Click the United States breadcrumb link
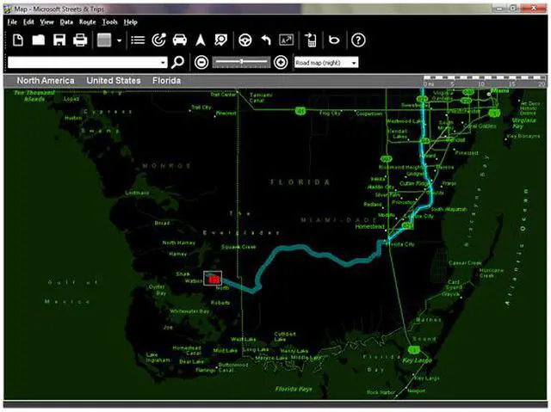Image resolution: width=551 pixels, height=412 pixels. point(113,81)
